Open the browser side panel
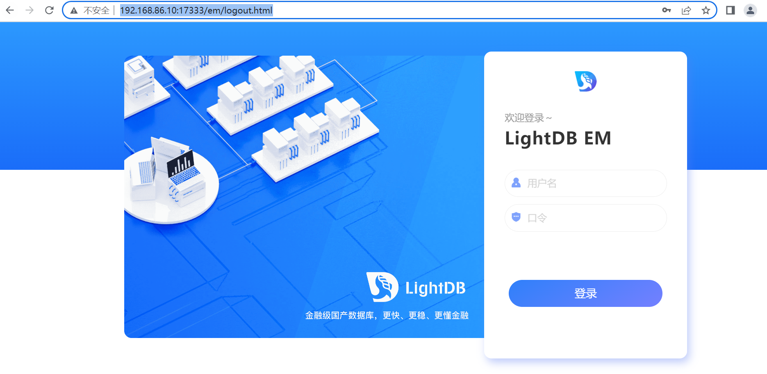 point(731,10)
